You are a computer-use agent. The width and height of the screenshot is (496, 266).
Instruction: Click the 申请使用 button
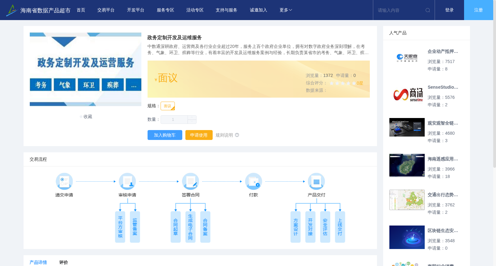point(199,135)
